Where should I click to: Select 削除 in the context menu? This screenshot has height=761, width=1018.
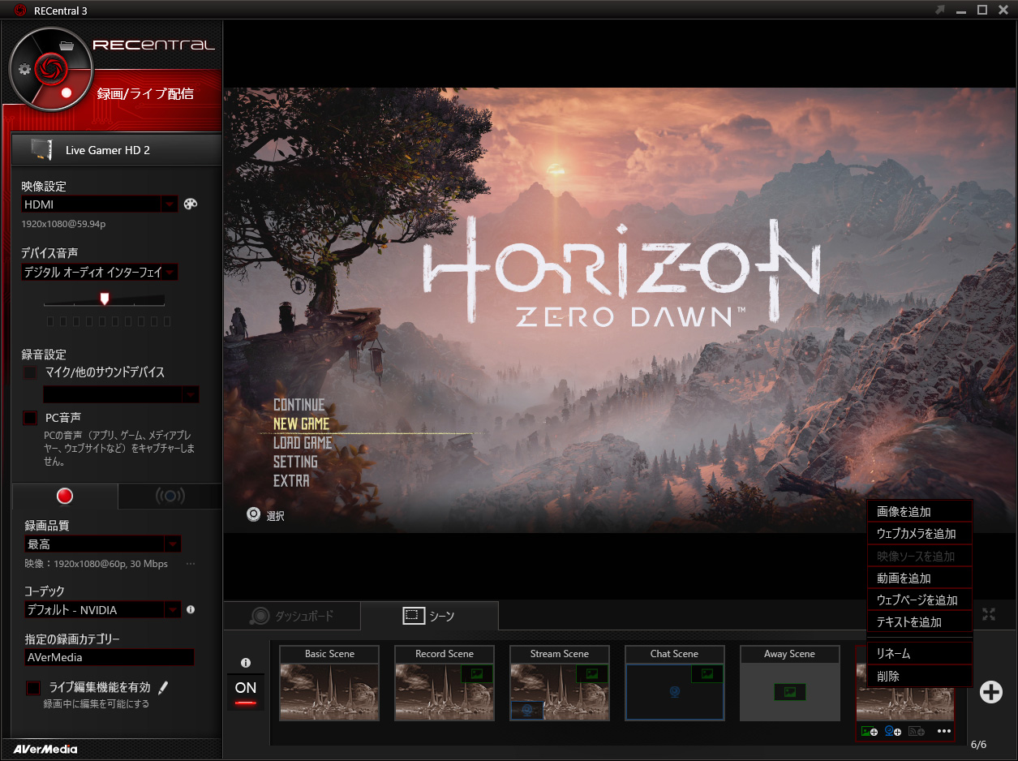[919, 676]
